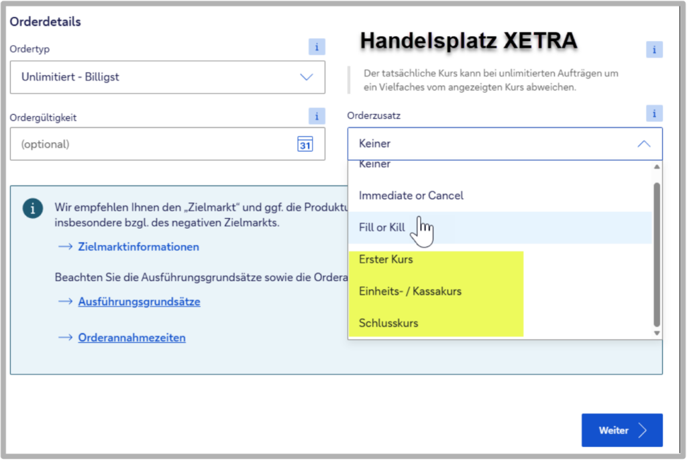This screenshot has height=461, width=687.
Task: Click the scroll down arrow in the dropdown list
Action: (x=657, y=333)
